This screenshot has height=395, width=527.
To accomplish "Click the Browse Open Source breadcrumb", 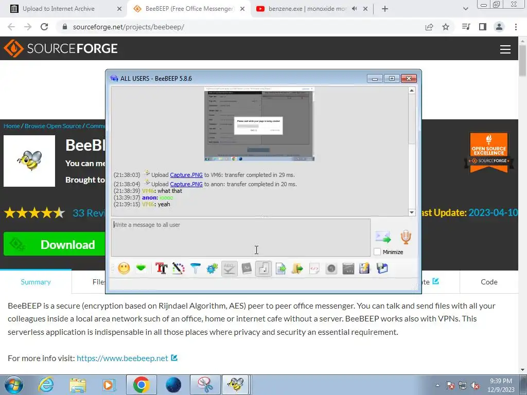I will (53, 126).
